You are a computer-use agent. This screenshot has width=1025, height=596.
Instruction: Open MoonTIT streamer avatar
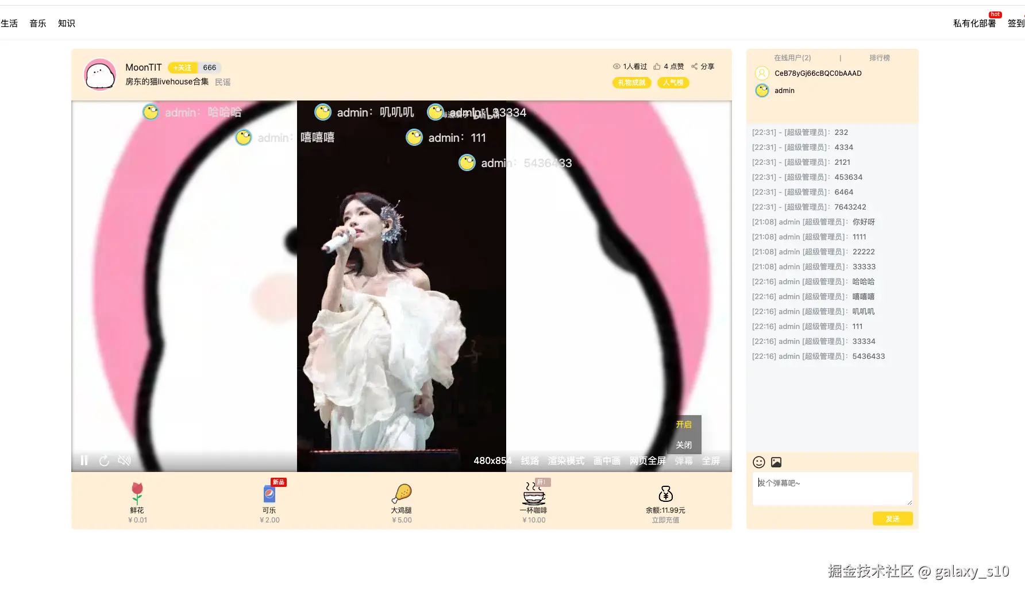click(100, 75)
